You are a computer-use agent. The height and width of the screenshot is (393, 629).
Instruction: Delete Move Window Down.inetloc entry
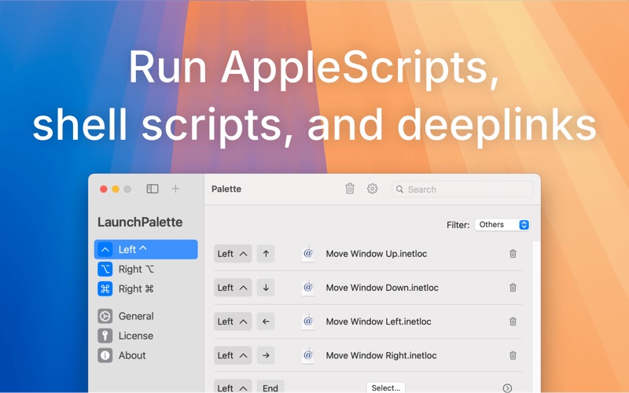[513, 288]
